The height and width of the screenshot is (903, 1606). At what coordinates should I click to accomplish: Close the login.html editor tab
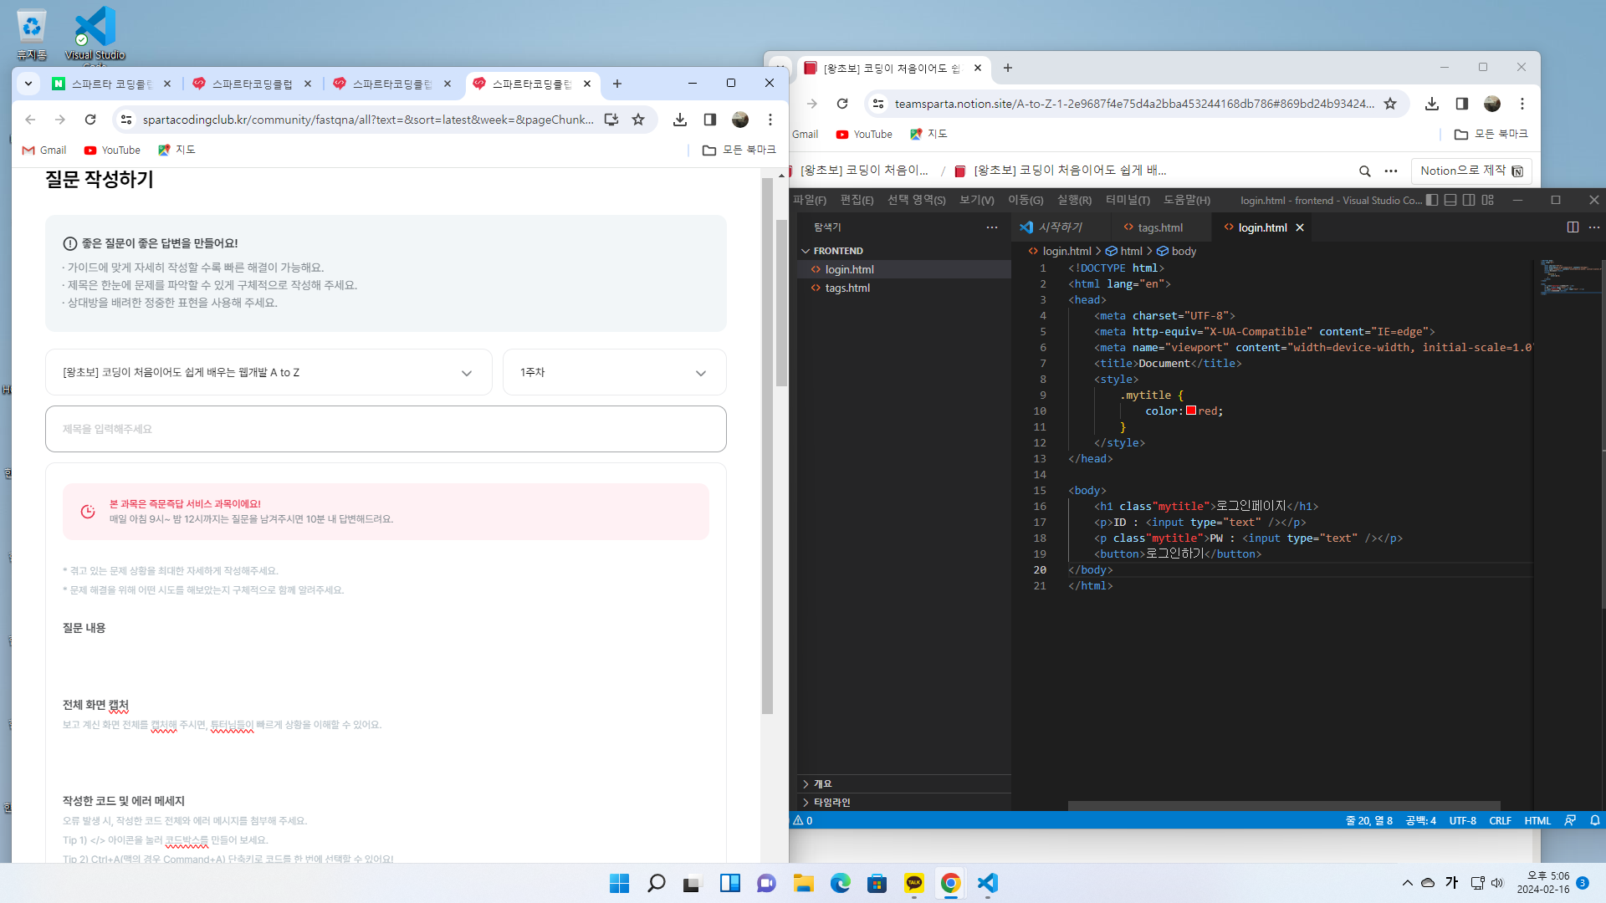tap(1300, 227)
